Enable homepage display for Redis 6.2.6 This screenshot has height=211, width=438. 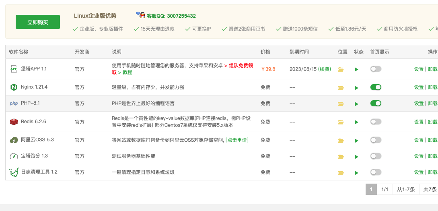[376, 122]
